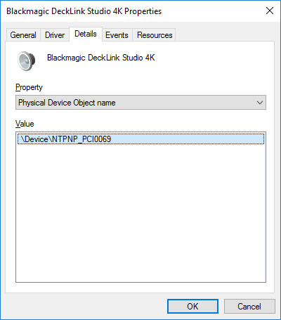Click the Property field label
This screenshot has width=281, height=320.
pyautogui.click(x=29, y=87)
